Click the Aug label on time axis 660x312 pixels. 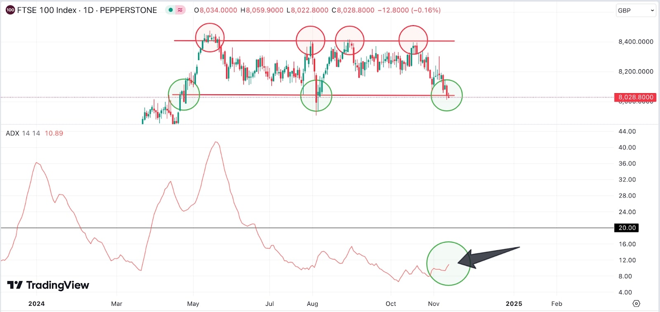[313, 303]
